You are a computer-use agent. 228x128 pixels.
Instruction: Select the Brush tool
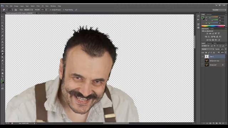coord(2,39)
